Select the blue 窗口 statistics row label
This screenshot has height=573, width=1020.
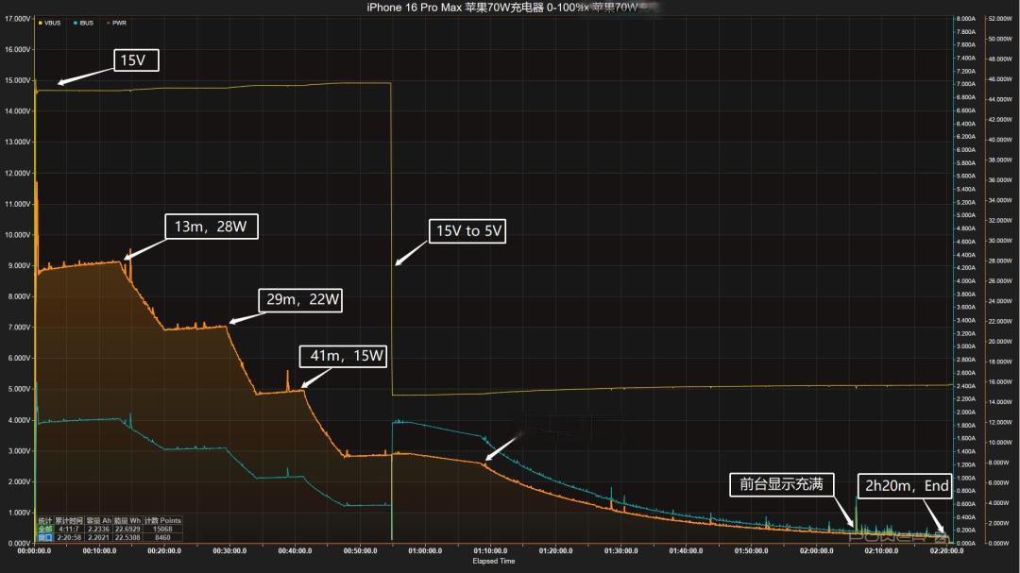click(x=45, y=537)
